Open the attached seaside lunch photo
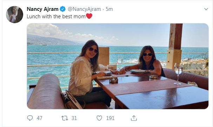The image size is (213, 127). click(x=118, y=66)
